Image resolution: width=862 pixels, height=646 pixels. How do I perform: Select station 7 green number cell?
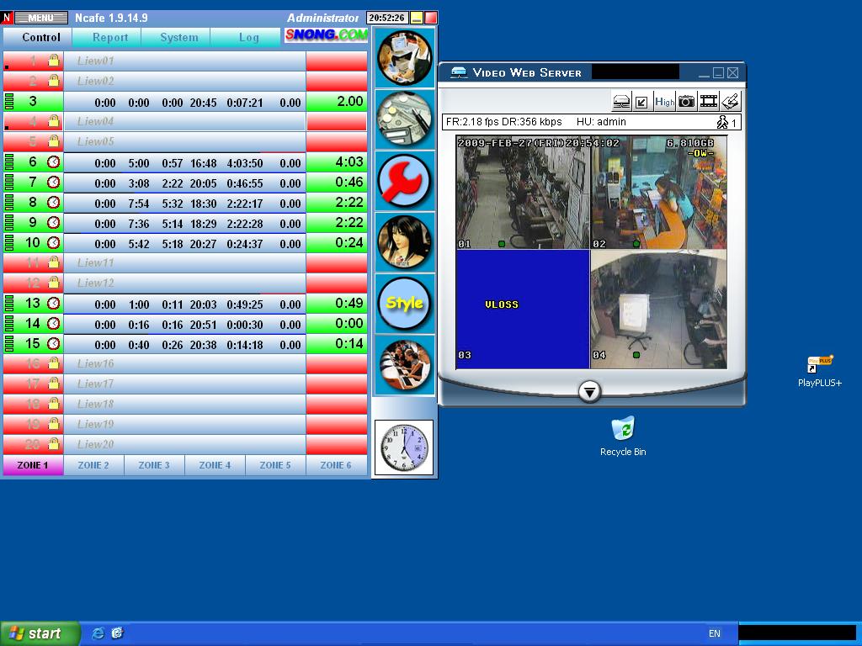(33, 182)
